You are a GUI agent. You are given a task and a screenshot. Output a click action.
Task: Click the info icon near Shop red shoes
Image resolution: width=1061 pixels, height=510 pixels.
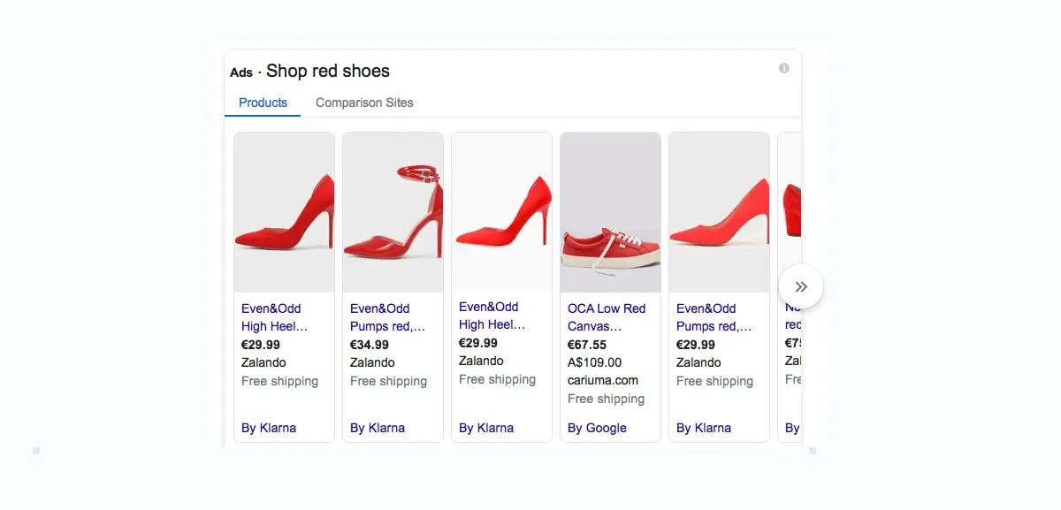pyautogui.click(x=783, y=67)
